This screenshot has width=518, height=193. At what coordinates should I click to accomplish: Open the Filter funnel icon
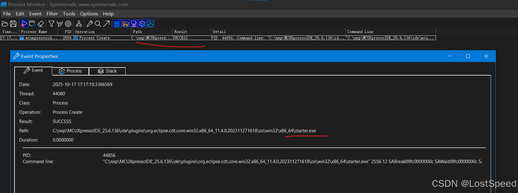(51, 24)
